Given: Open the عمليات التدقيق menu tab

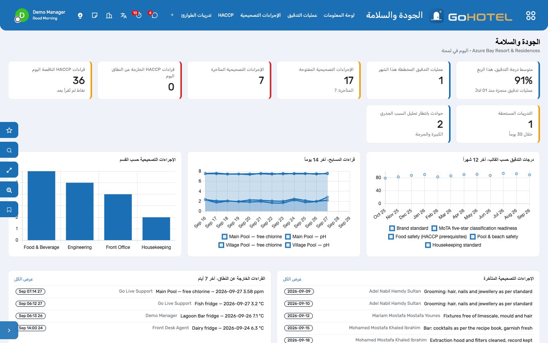Looking at the screenshot, I should (302, 15).
